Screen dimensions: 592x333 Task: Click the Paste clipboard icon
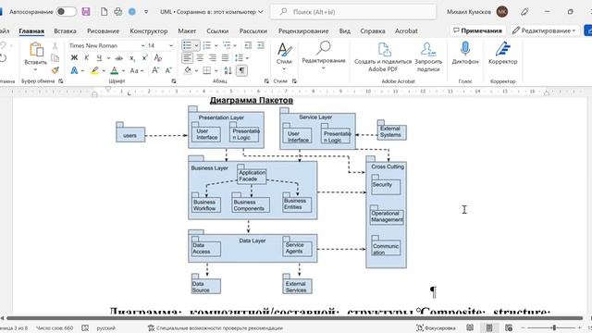36,50
